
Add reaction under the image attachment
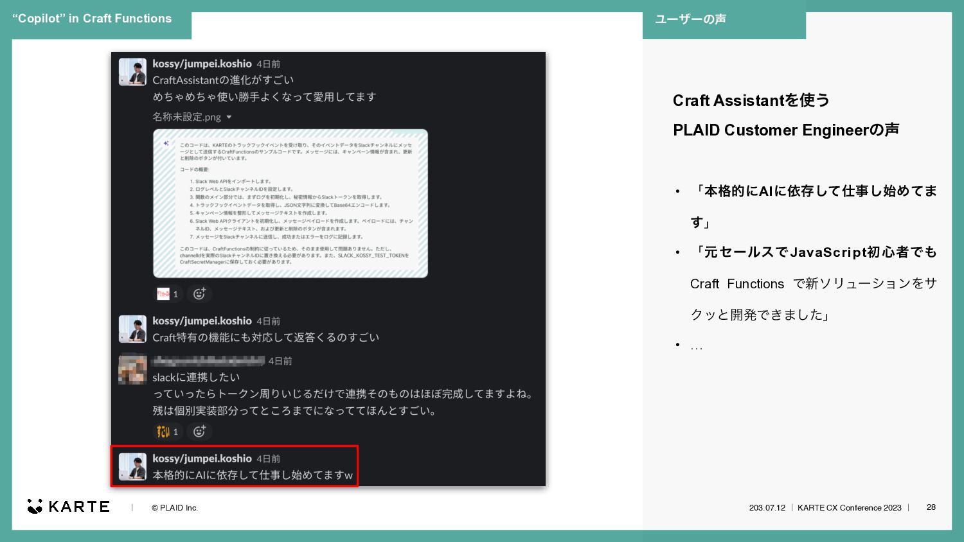(x=199, y=294)
